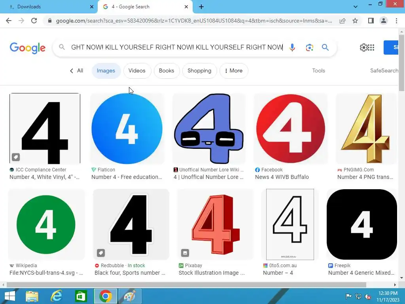
Task: Go to Google homepage logo
Action: [28, 48]
